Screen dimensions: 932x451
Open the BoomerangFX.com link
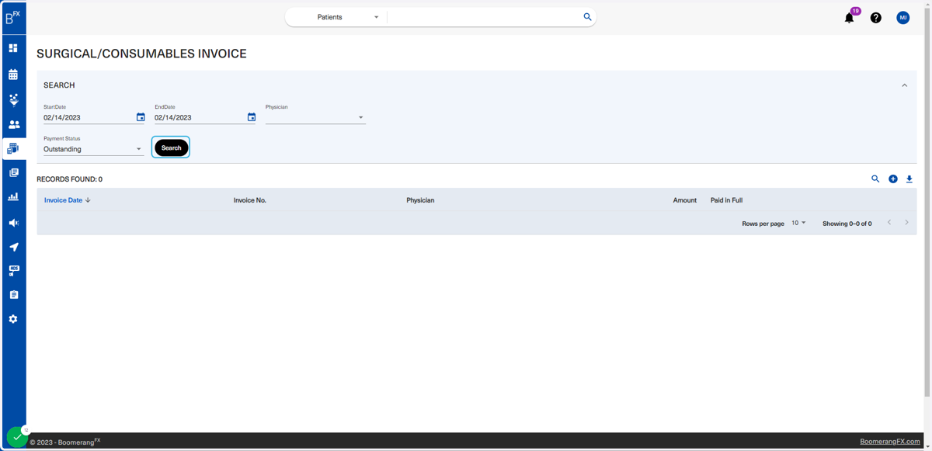[890, 442]
